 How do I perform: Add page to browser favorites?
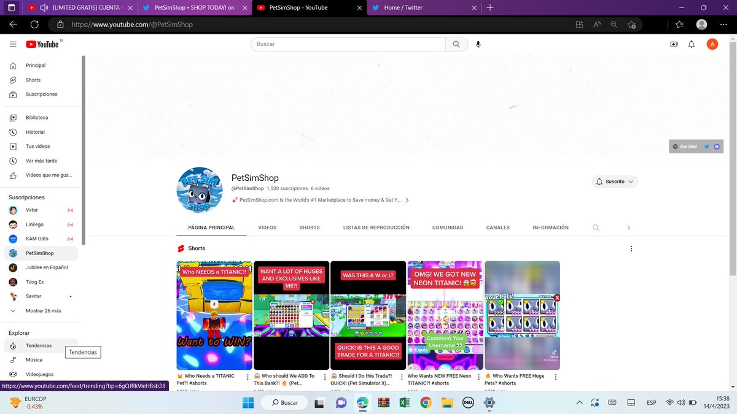click(632, 25)
